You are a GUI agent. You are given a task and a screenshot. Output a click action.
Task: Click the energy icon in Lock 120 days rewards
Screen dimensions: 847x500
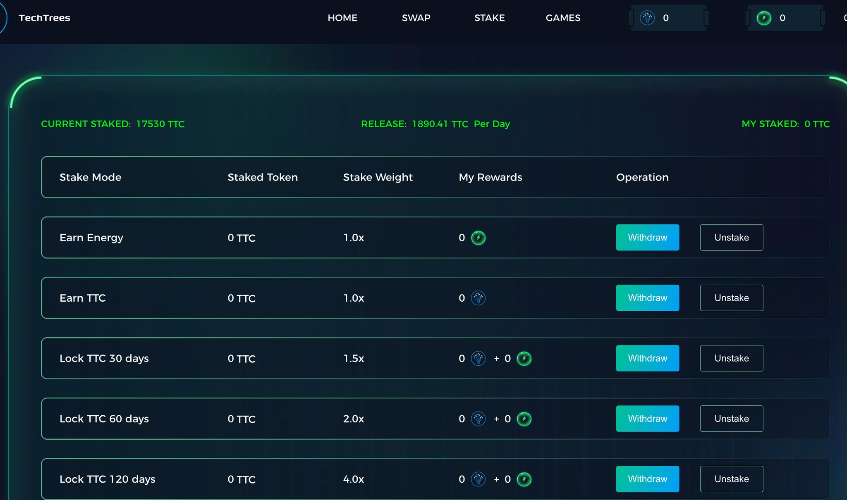(x=524, y=479)
